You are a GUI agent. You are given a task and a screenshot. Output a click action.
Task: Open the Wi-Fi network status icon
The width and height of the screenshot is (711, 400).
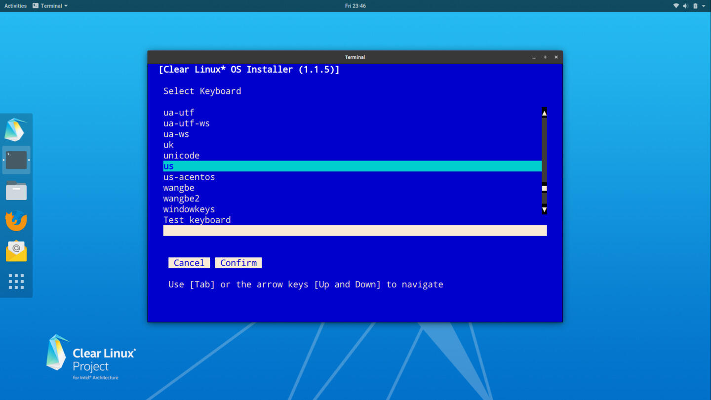(676, 6)
